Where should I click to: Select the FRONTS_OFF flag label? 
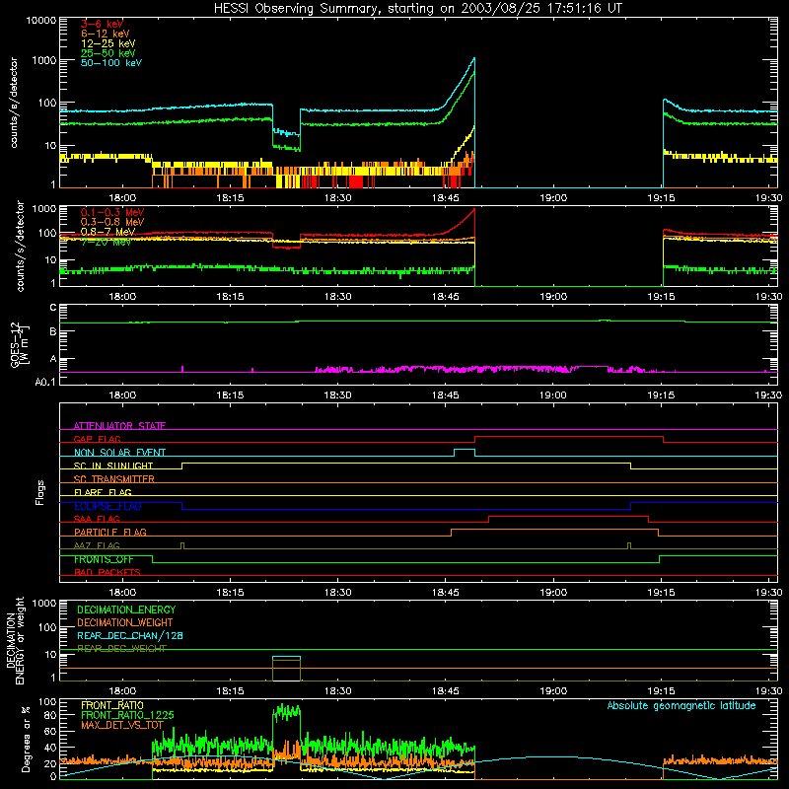coord(104,559)
